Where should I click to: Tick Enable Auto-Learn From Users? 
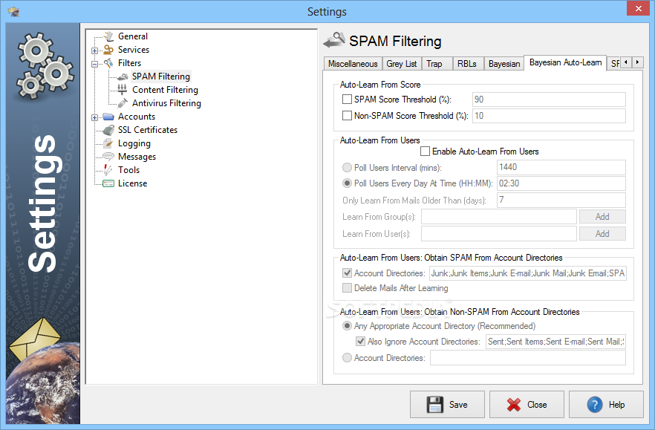(425, 152)
